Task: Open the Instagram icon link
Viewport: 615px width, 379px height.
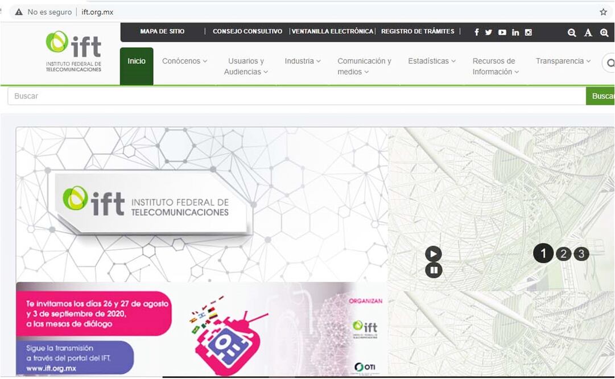Action: click(x=529, y=32)
